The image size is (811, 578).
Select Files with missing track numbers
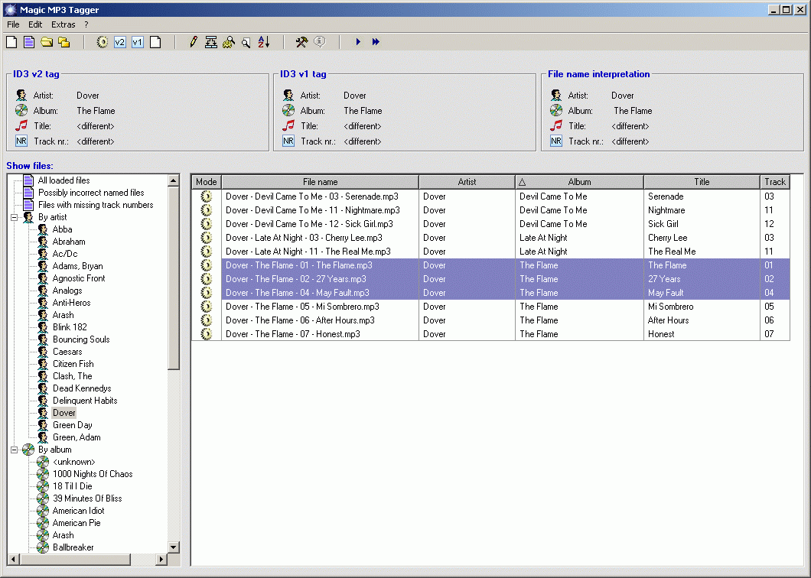pos(96,205)
